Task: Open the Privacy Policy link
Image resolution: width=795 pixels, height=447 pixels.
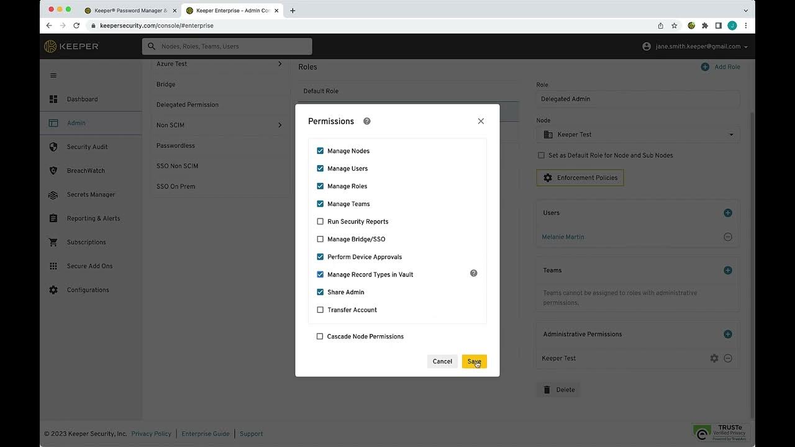Action: click(x=152, y=434)
